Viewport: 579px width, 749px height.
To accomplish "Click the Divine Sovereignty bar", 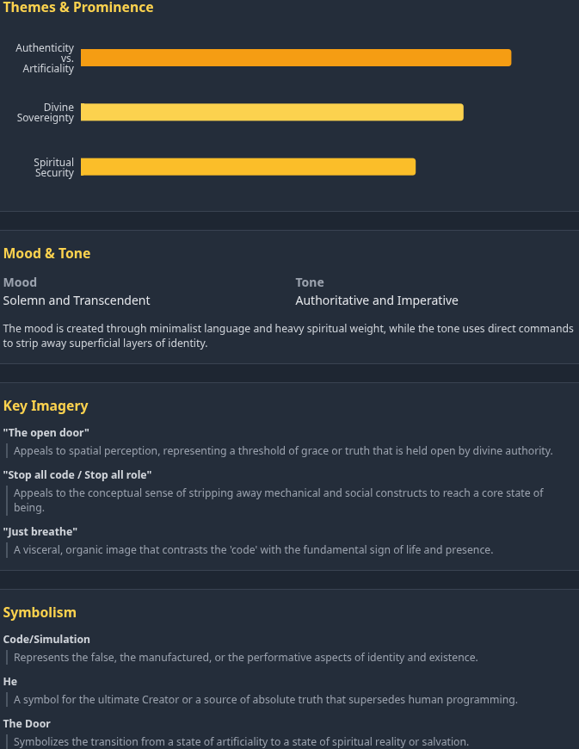I will point(272,112).
